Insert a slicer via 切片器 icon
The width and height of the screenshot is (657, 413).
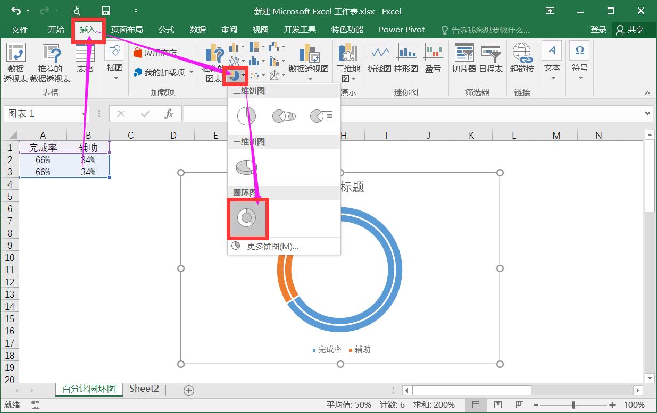pyautogui.click(x=464, y=58)
